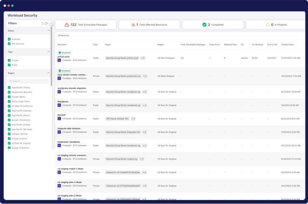The width and height of the screenshot is (308, 204).
Task: Sort by the Created Date column header
Action: (x=287, y=45)
